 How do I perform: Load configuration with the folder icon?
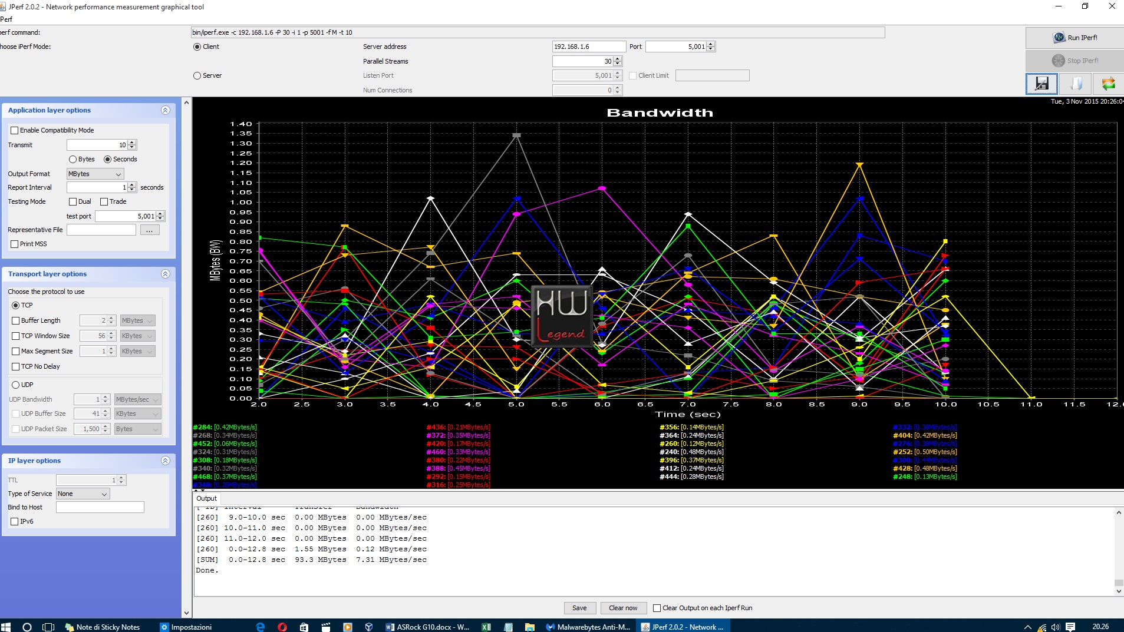pyautogui.click(x=1076, y=84)
